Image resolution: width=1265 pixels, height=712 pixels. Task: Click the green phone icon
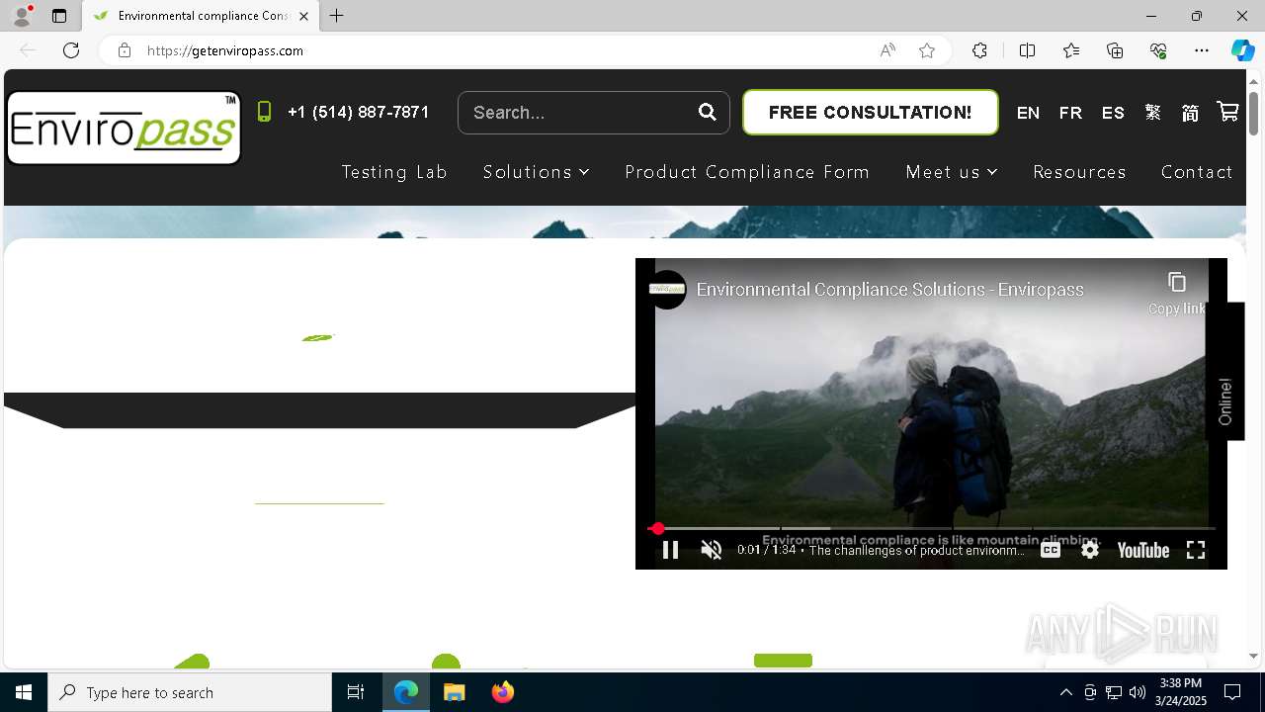[x=264, y=112]
